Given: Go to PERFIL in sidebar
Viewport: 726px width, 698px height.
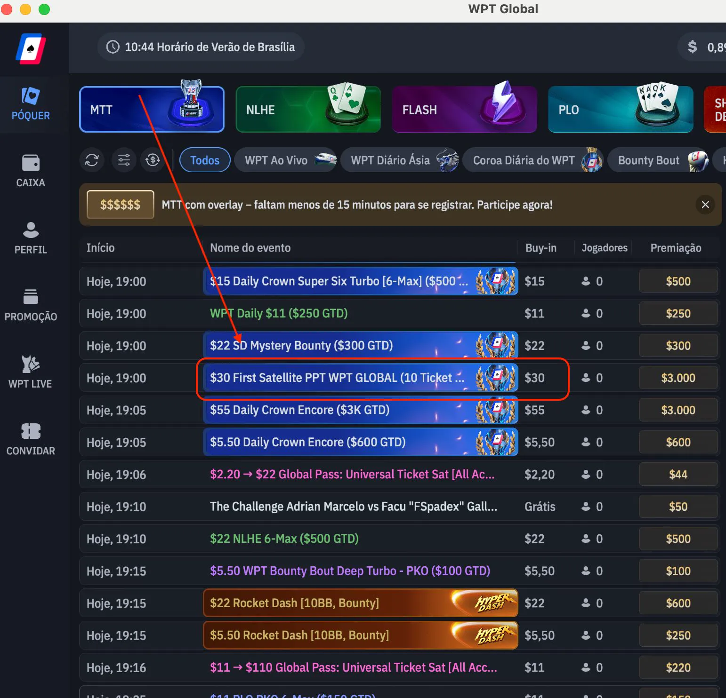Looking at the screenshot, I should tap(31, 238).
